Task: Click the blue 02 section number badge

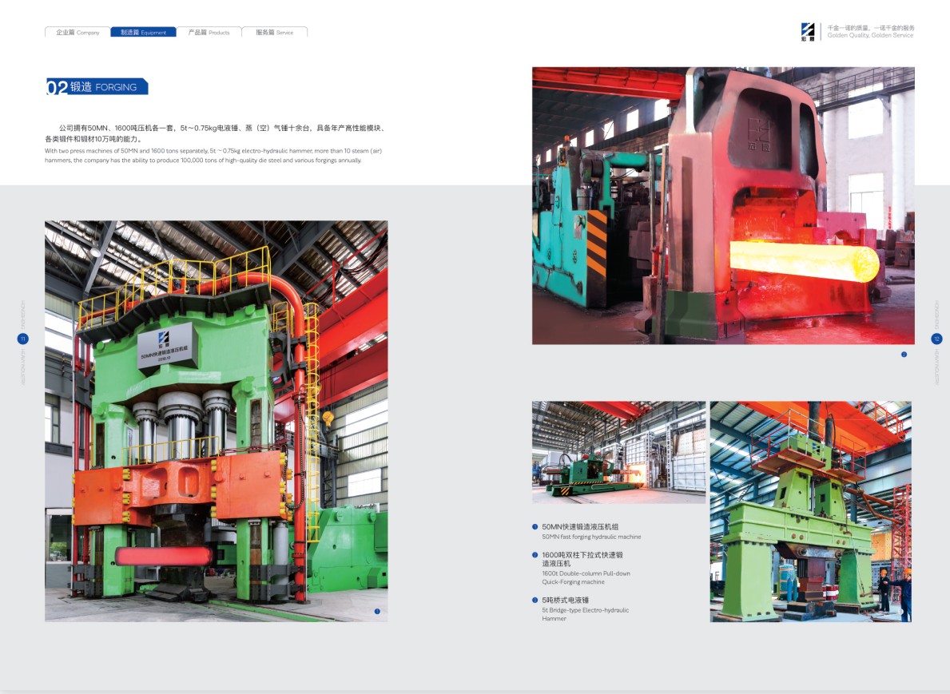Action: click(x=57, y=87)
